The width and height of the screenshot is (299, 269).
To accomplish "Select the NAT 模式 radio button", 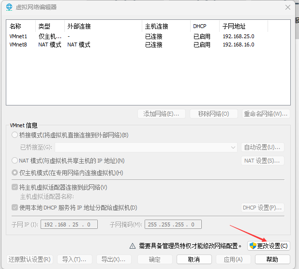I will [x=15, y=161].
